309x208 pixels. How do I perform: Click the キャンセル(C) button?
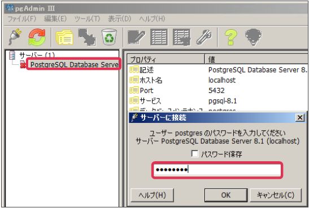click(276, 195)
